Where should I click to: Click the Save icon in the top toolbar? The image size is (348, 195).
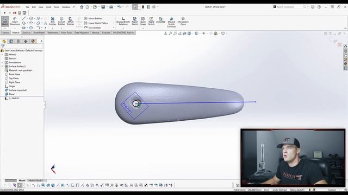pyautogui.click(x=103, y=7)
